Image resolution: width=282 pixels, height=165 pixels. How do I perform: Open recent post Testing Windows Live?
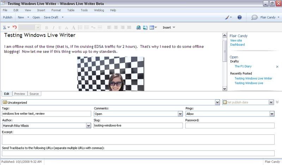click(249, 83)
